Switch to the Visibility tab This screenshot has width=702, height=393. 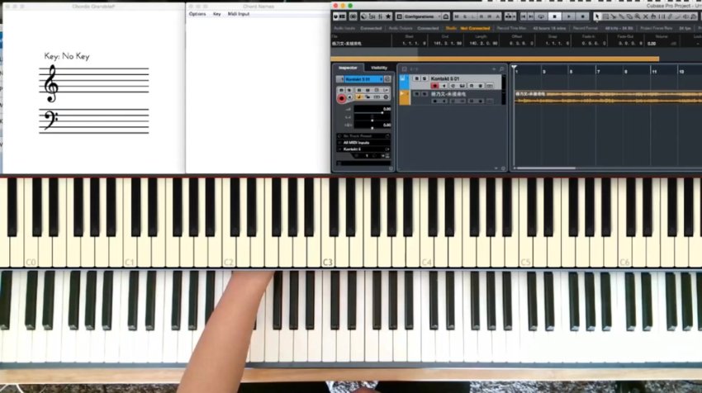[x=378, y=68]
